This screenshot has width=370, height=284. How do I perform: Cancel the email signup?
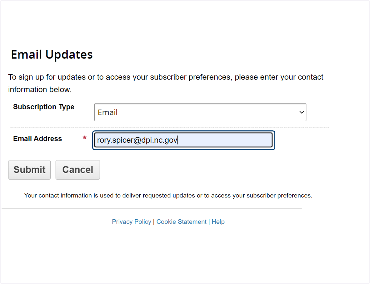[78, 170]
